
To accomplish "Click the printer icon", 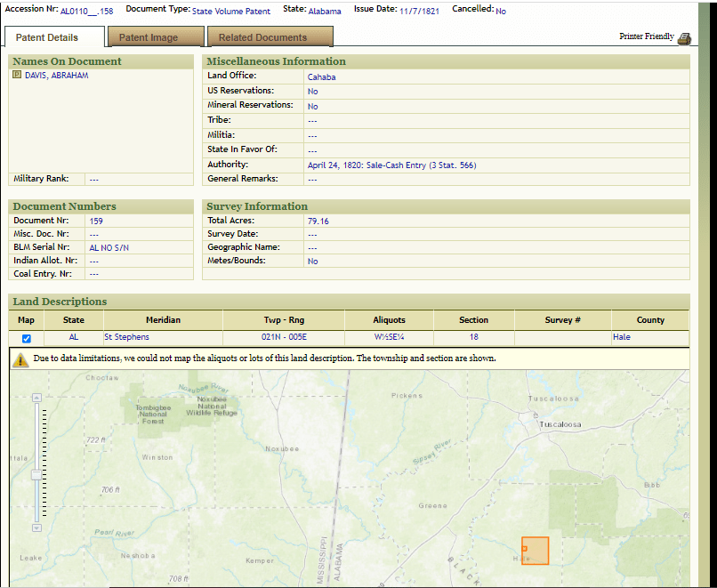I will coord(683,38).
